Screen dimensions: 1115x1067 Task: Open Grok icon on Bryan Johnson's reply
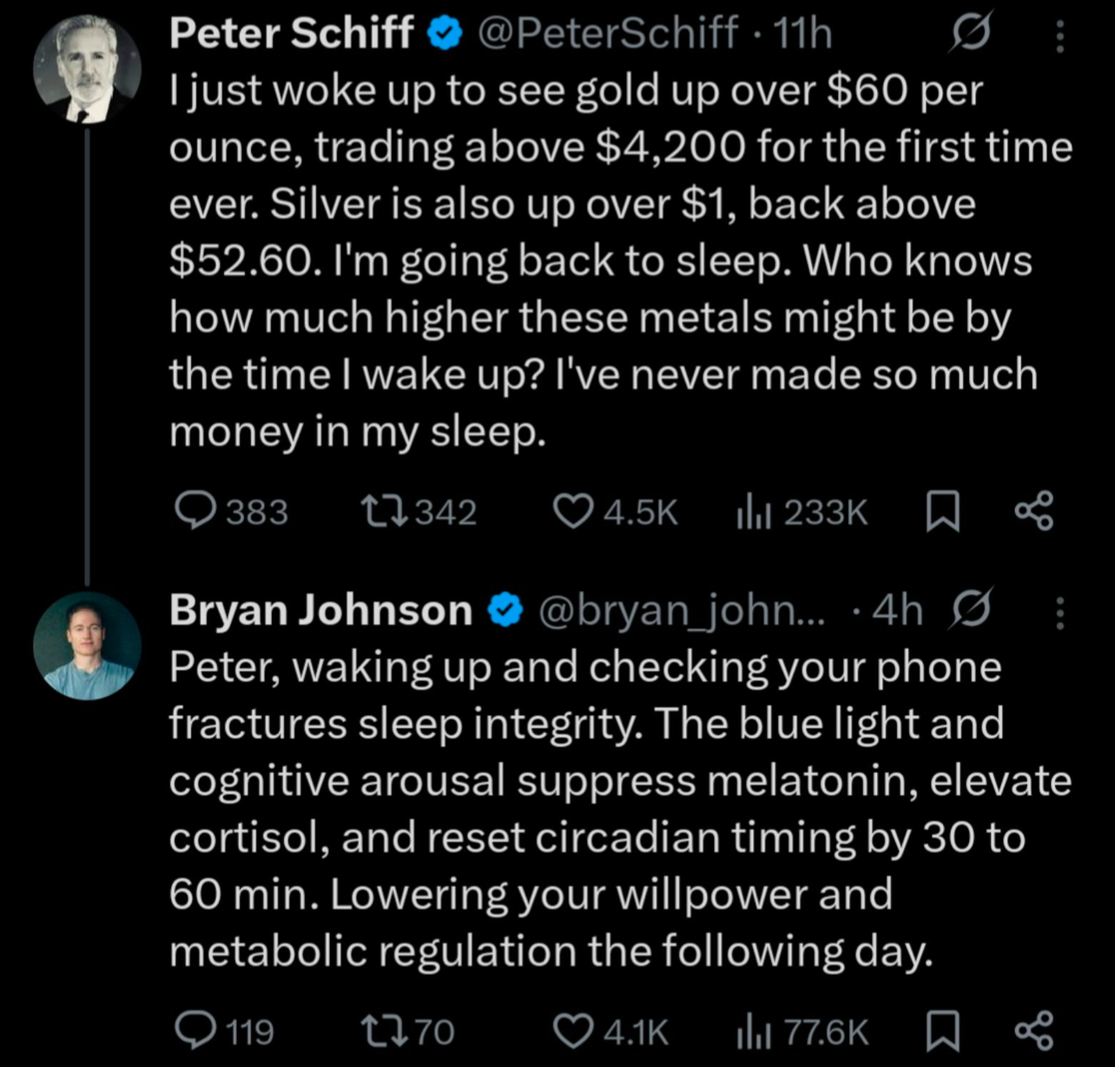[x=971, y=610]
